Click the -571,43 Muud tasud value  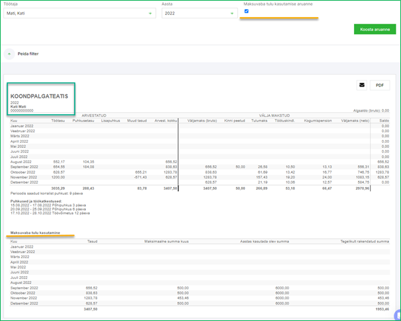tap(141, 177)
